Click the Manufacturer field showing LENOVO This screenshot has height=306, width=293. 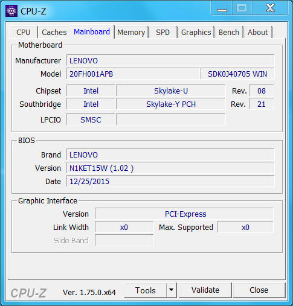[170, 60]
